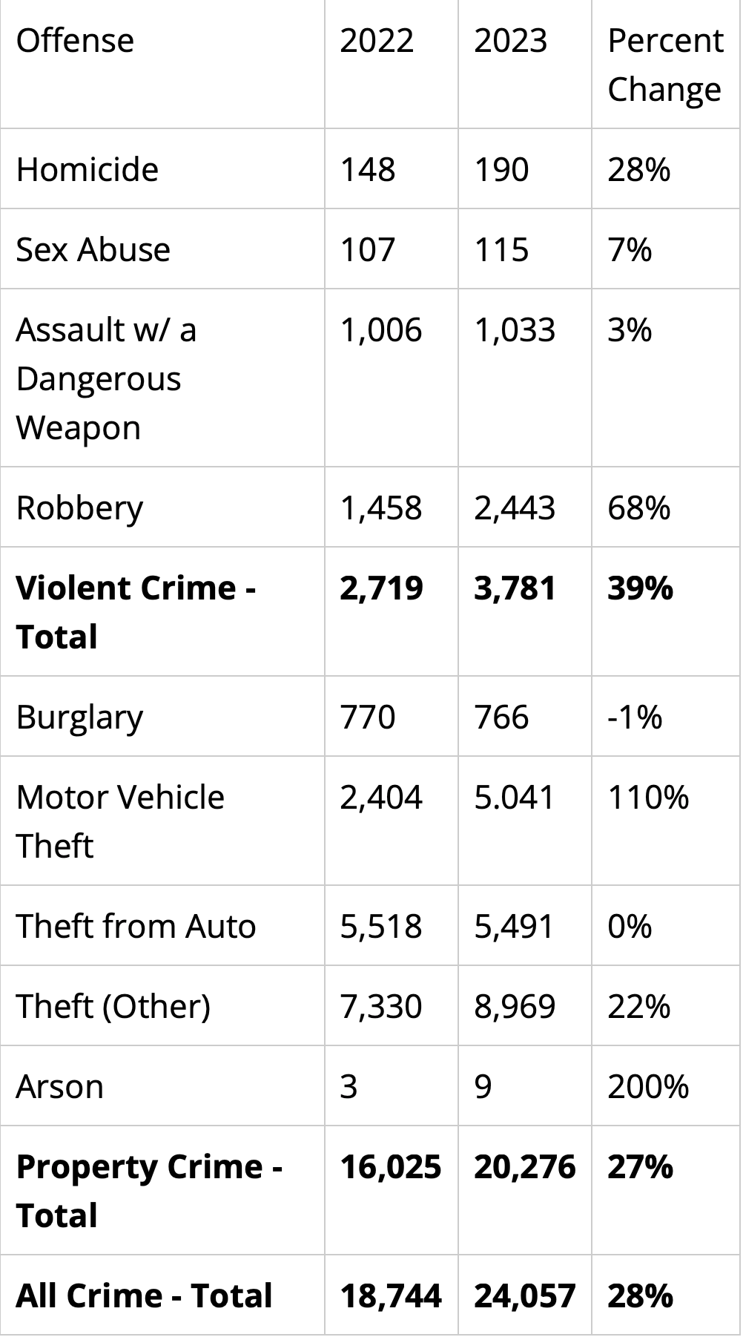Image resolution: width=743 pixels, height=1337 pixels.
Task: Click the Percent Change header
Action: click(x=665, y=65)
